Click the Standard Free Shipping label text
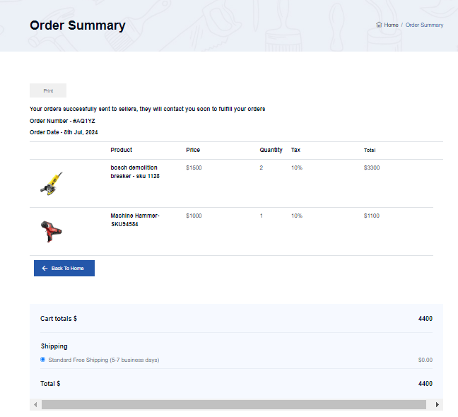Viewport: 458px width, 417px height. [104, 360]
